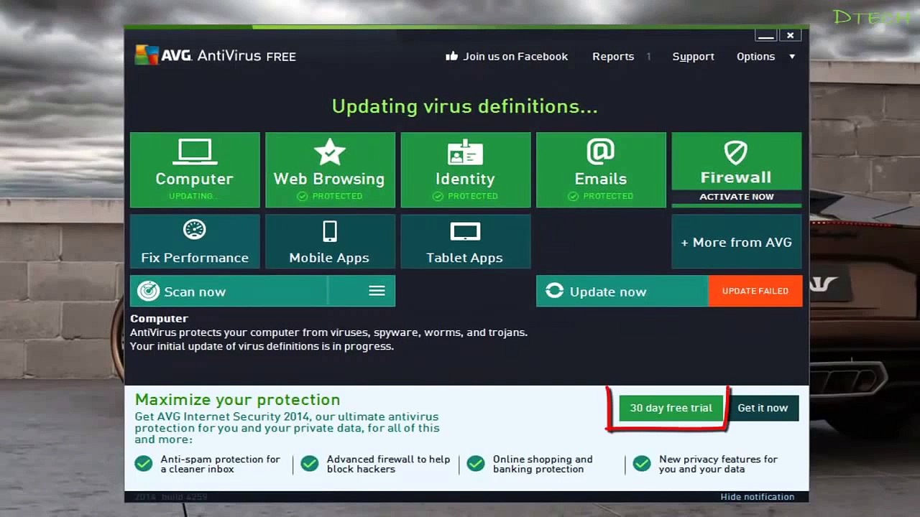Click the Hide notification link
Screen dimensions: 920x517
[758, 497]
